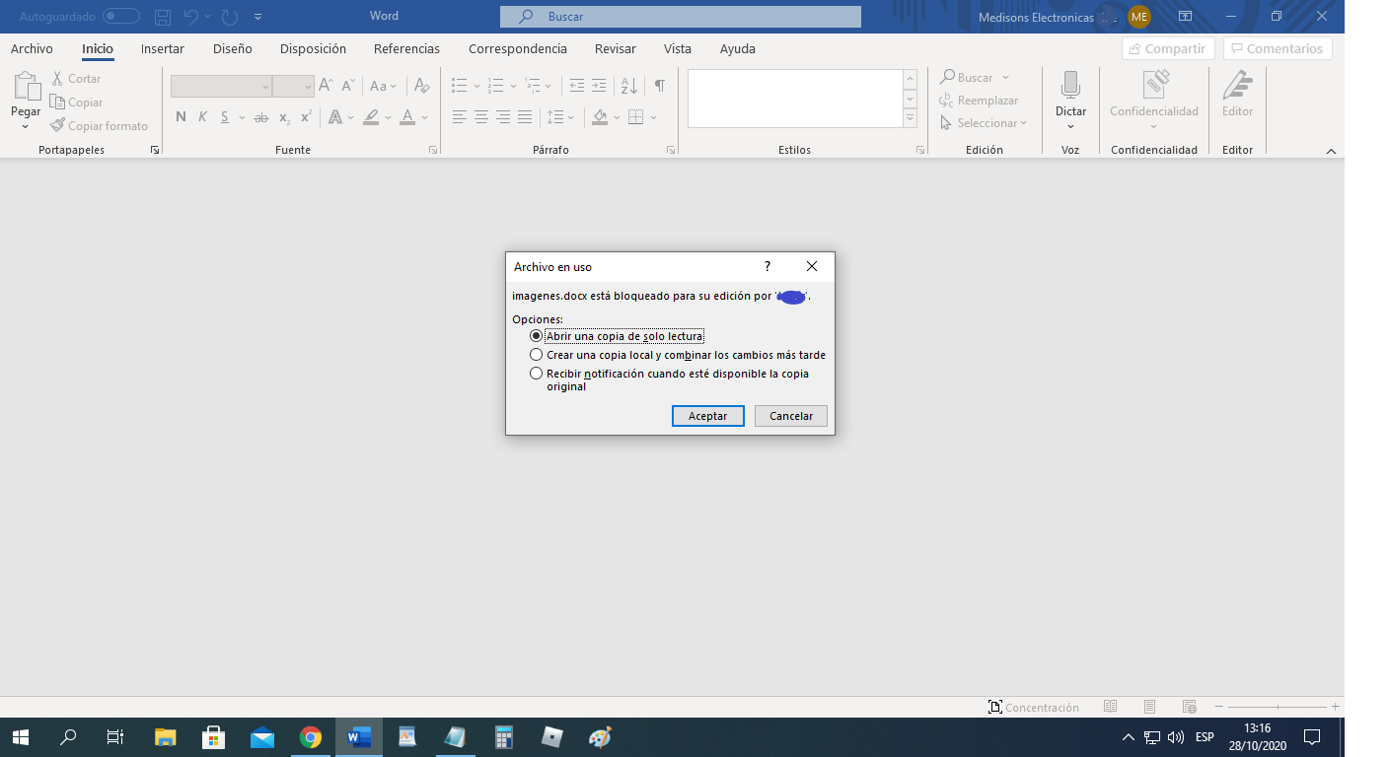The image size is (1389, 757).
Task: Toggle superscript formatting
Action: point(306,117)
